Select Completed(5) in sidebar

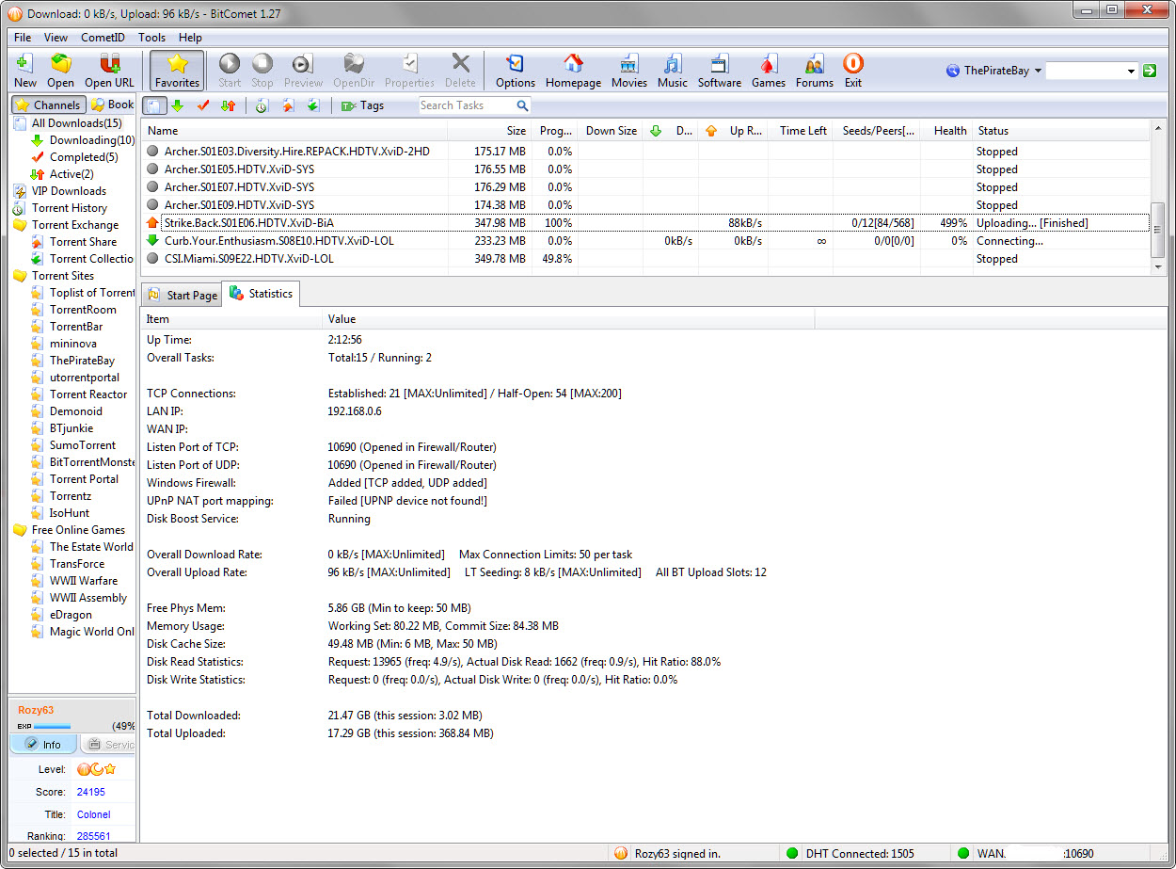pos(74,157)
